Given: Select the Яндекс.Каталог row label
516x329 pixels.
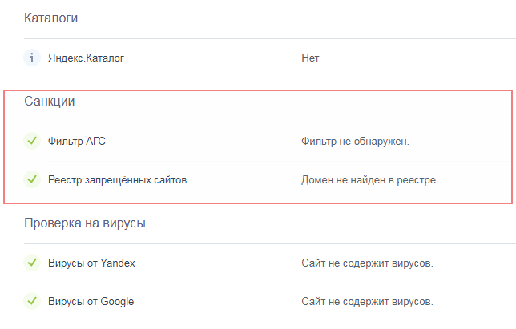Looking at the screenshot, I should 86,58.
